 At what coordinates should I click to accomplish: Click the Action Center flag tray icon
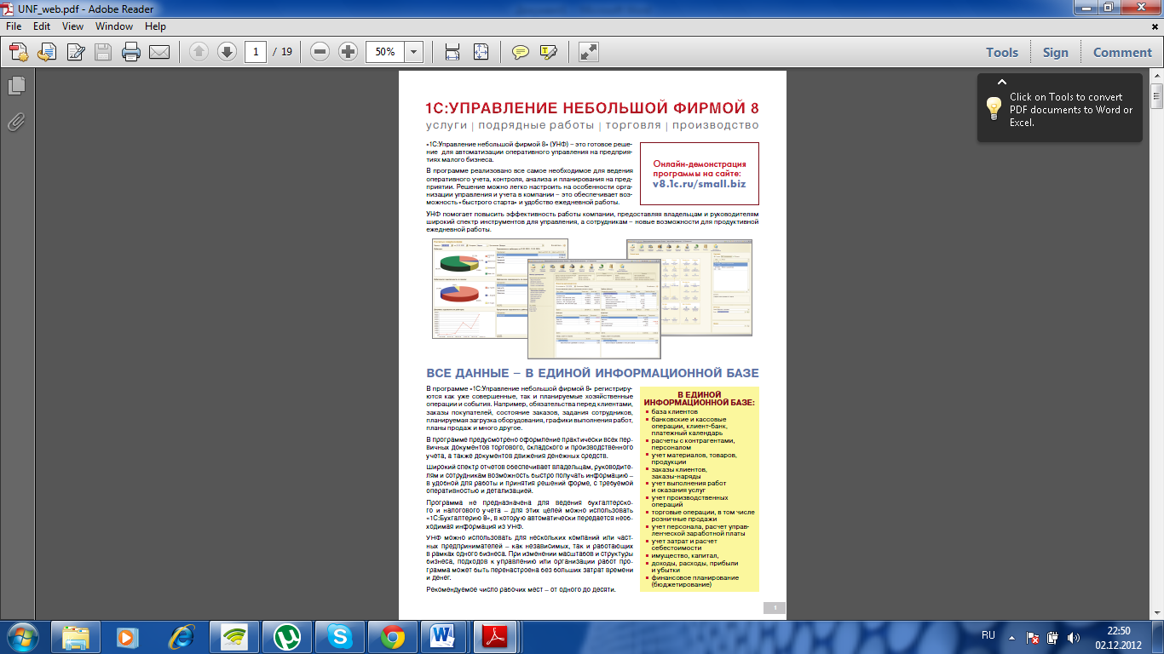(x=1034, y=637)
